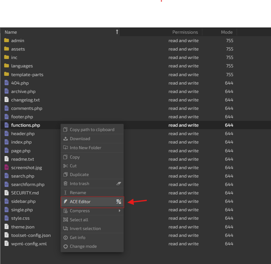This screenshot has height=264, width=271.
Task: Open the file with ACE Editor
Action: (x=92, y=202)
